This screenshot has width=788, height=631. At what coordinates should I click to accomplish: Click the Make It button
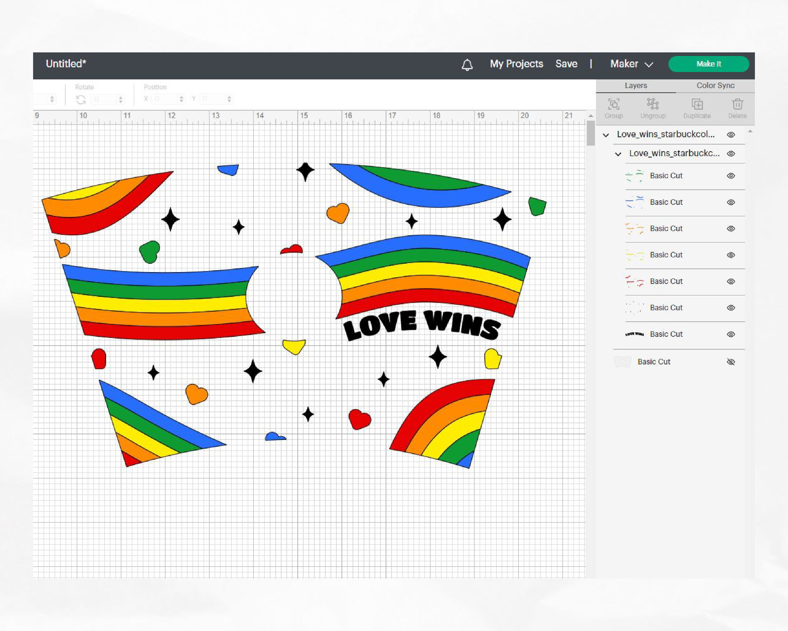click(709, 64)
